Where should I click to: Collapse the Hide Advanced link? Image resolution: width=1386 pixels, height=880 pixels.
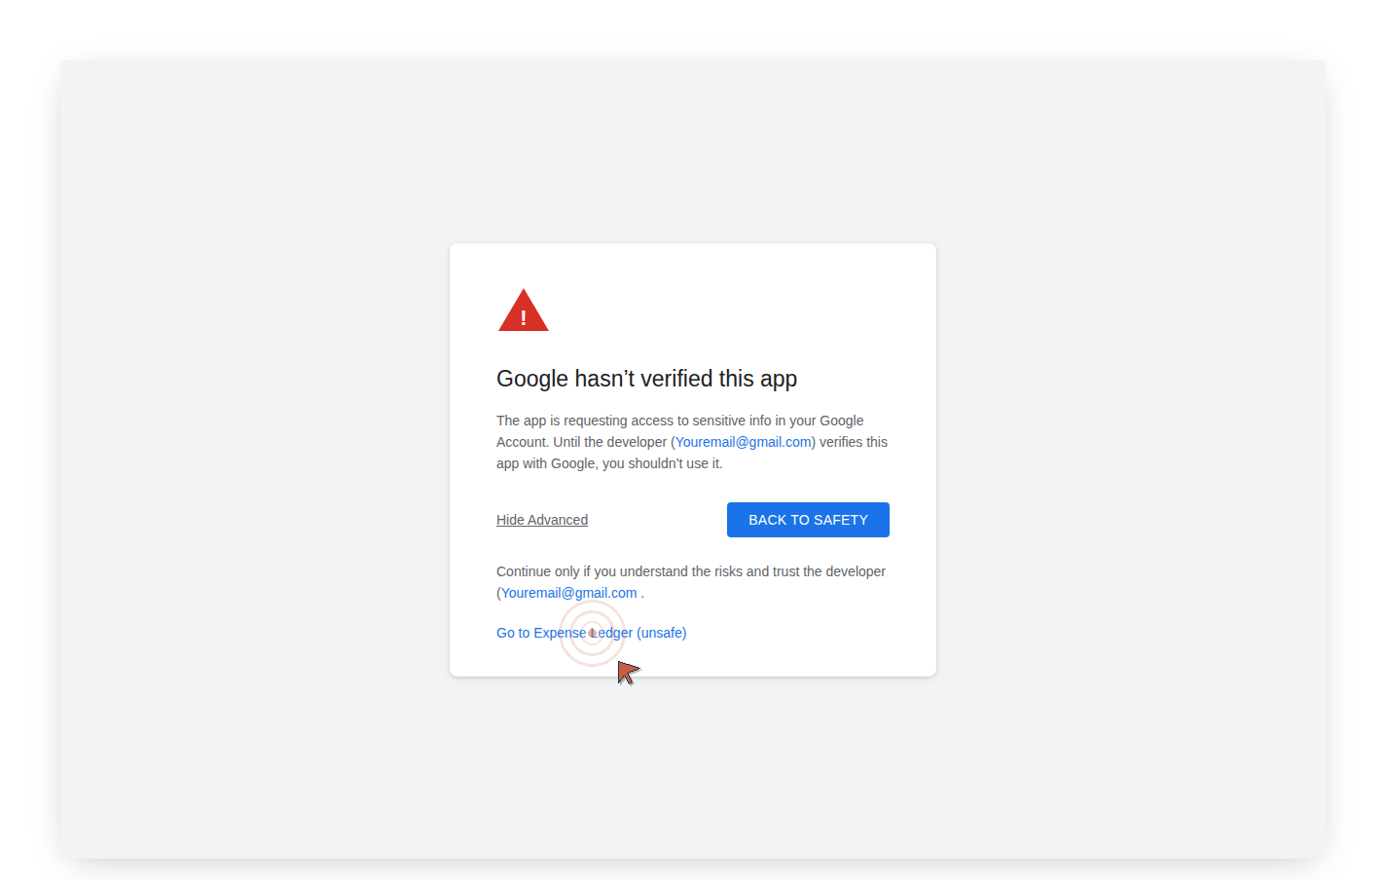[x=542, y=520]
